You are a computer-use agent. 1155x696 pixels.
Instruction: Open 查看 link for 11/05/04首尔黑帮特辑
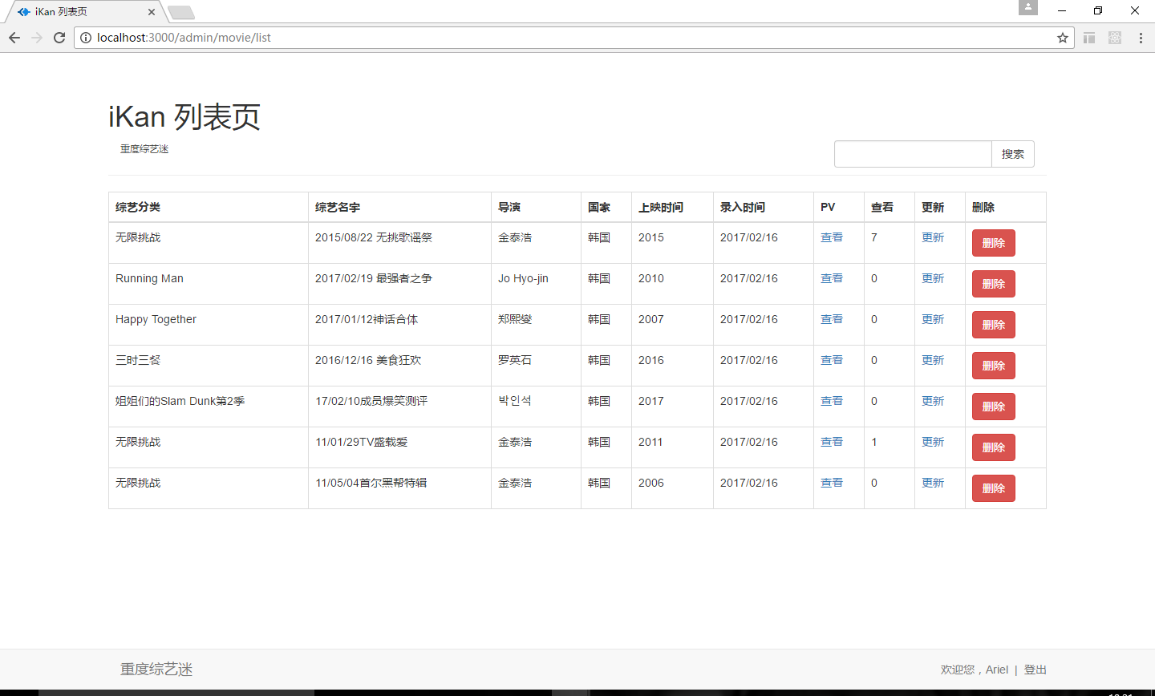point(832,483)
